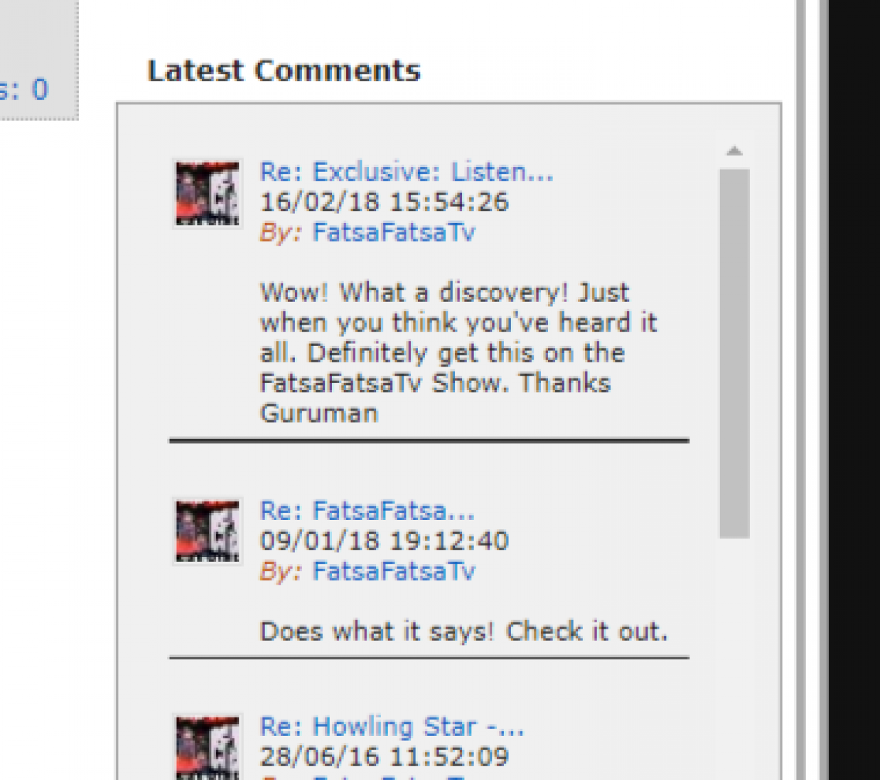The image size is (880, 780).
Task: Click the 'Wow! What a discovery!' comment text
Action: [x=459, y=353]
